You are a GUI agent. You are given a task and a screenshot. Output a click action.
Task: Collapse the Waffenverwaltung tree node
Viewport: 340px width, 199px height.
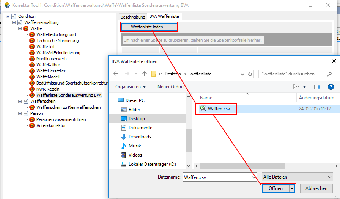pos(14,22)
